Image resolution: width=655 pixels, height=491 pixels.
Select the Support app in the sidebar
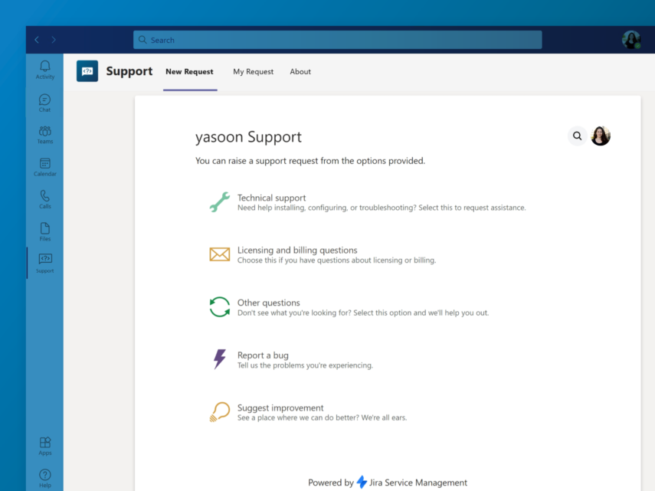(x=45, y=264)
